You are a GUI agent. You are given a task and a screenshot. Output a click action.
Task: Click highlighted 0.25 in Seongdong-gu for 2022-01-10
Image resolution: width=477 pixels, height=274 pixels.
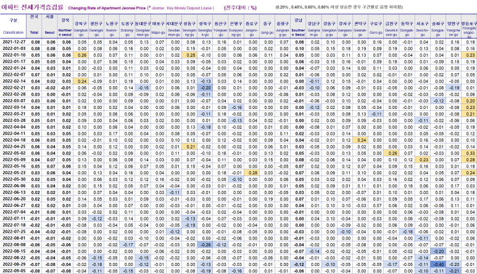coord(189,55)
